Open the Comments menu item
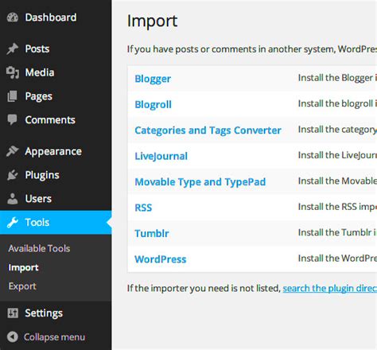The height and width of the screenshot is (350, 377). 50,120
